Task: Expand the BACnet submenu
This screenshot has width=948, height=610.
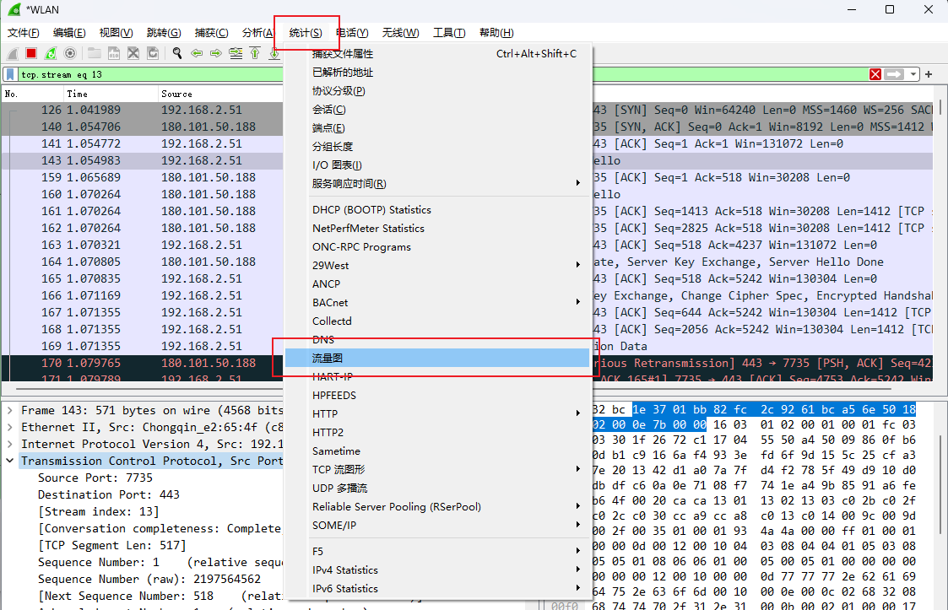Action: (438, 302)
